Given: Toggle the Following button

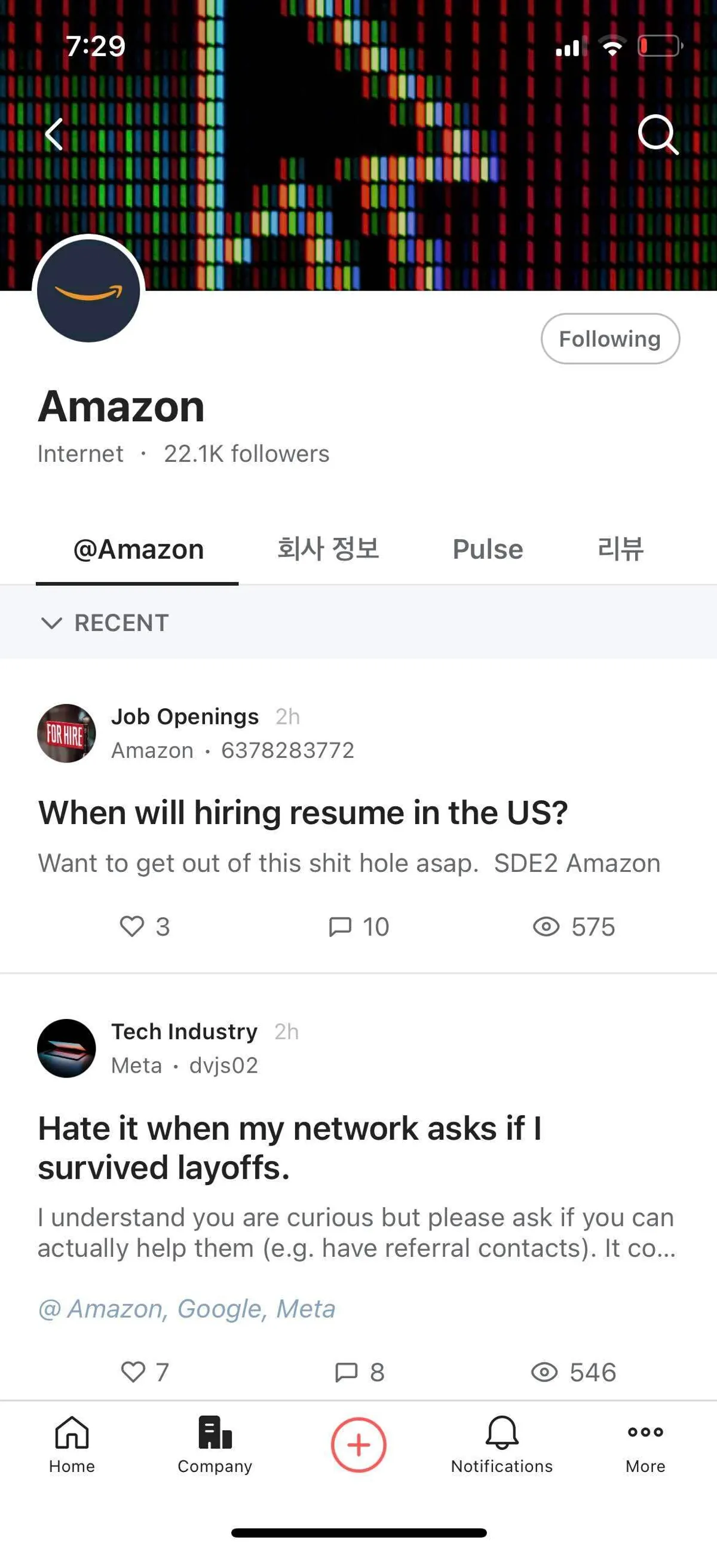Looking at the screenshot, I should pos(610,339).
